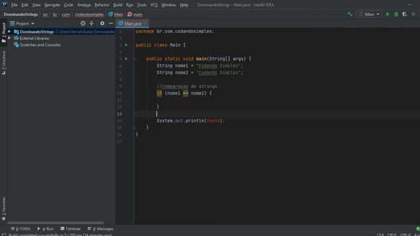Click the src breadcrumb
The height and width of the screenshot is (236, 420).
[45, 14]
